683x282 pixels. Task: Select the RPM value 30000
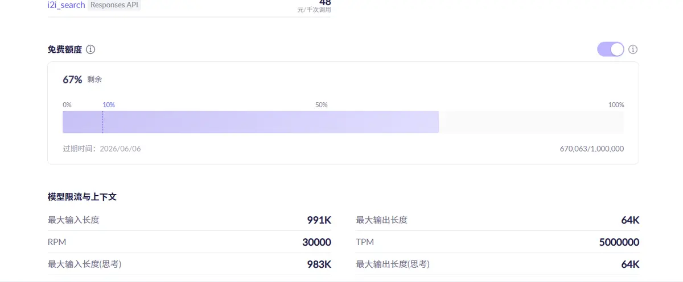click(317, 242)
